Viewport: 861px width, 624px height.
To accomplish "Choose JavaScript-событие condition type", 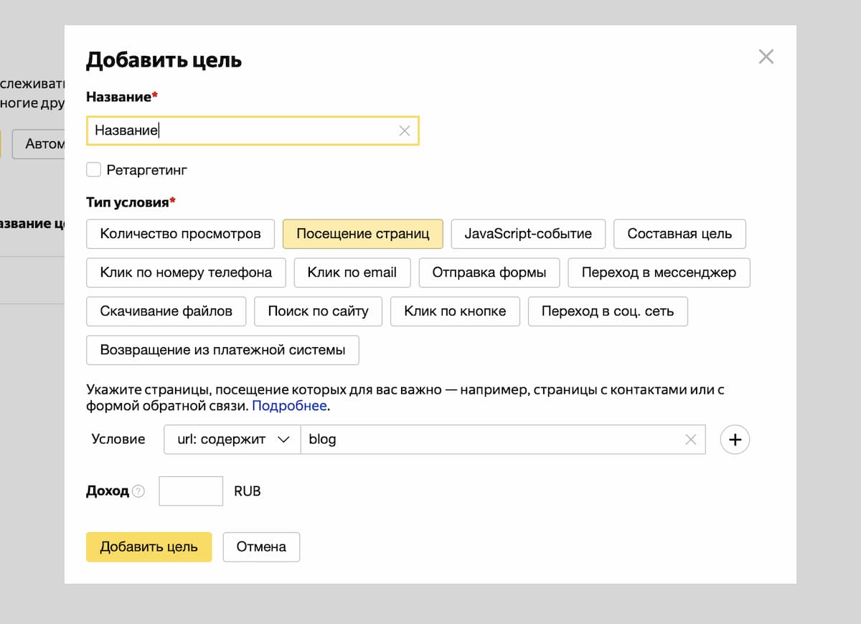I will (528, 234).
